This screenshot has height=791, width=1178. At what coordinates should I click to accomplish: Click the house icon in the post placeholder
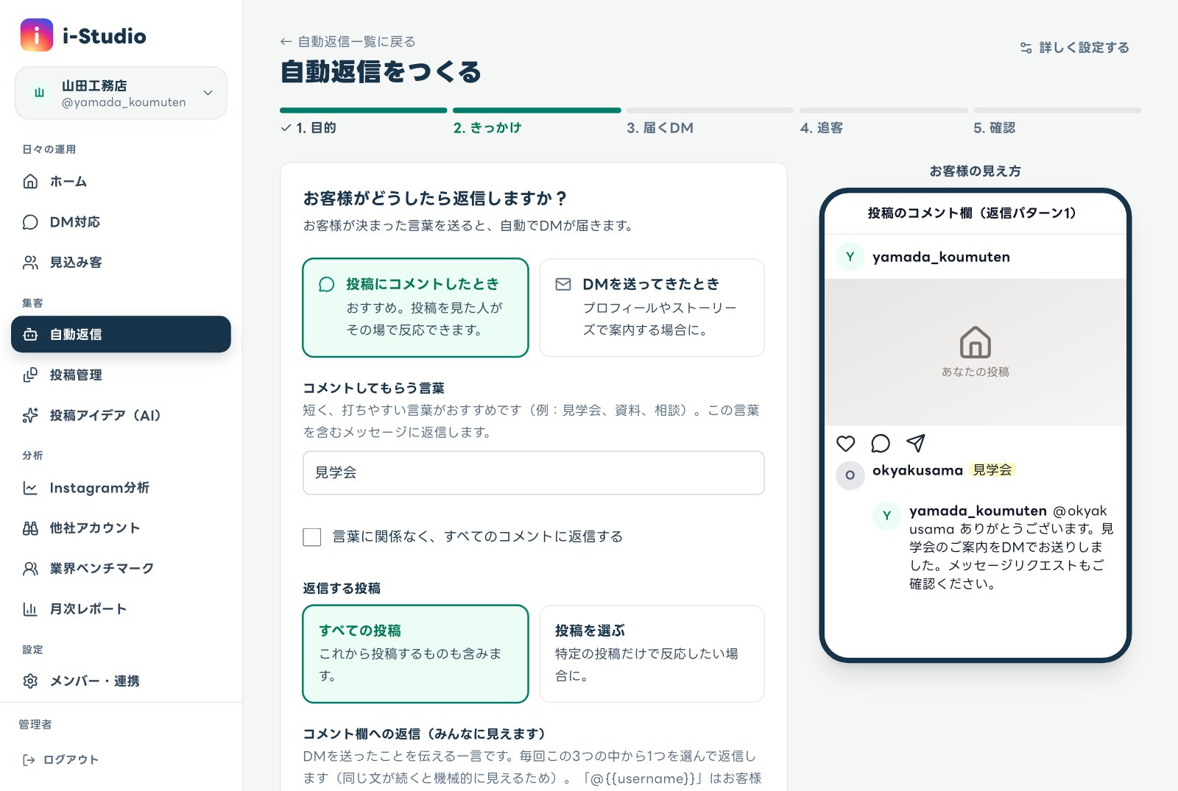976,342
